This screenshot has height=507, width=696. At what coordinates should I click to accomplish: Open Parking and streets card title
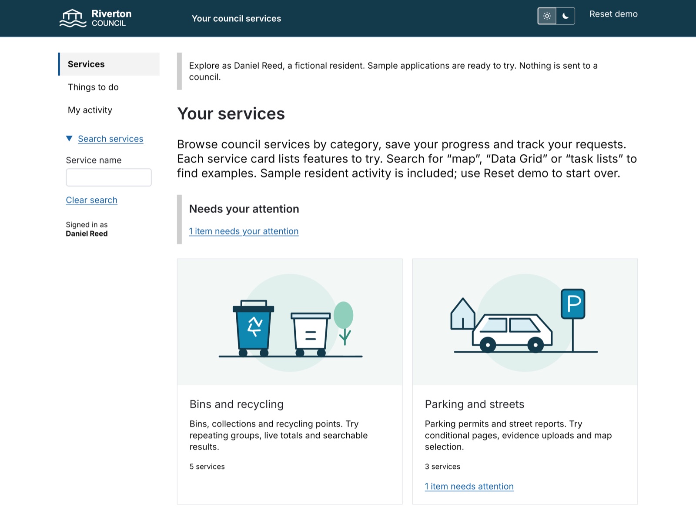(x=475, y=404)
